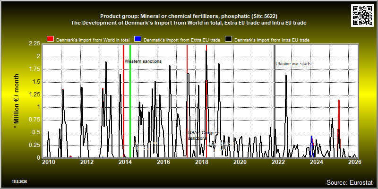This screenshot has width=378, height=189.
Task: Click the black Intra EU trade legend swatch
Action: (x=229, y=39)
